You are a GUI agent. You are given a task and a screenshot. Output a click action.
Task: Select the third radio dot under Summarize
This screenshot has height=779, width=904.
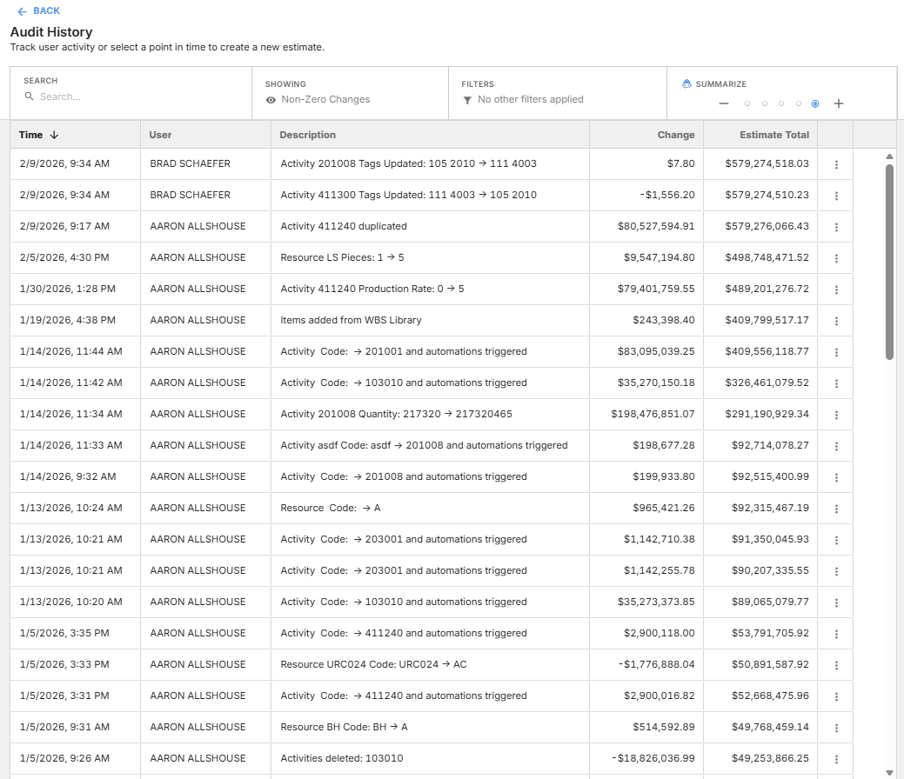(781, 103)
